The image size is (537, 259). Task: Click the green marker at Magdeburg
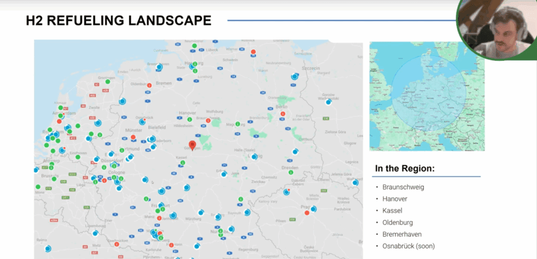(x=238, y=124)
